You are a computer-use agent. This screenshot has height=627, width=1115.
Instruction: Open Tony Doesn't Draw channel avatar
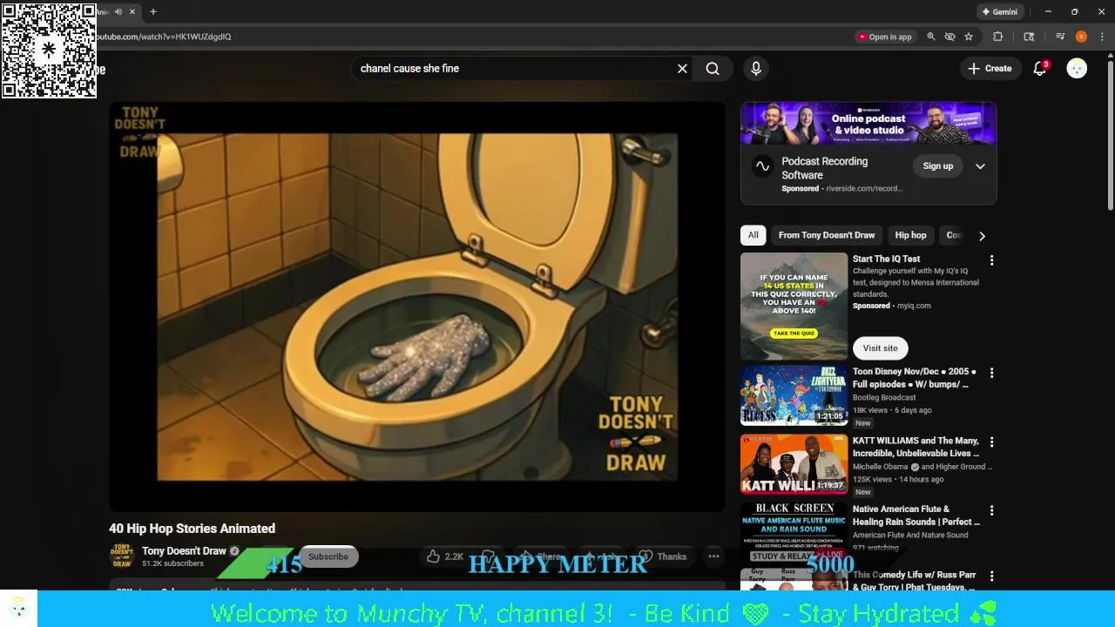(122, 556)
